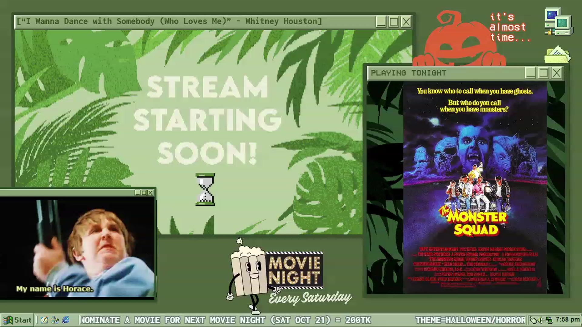Minimize the Whitney Houston song window

click(x=381, y=22)
